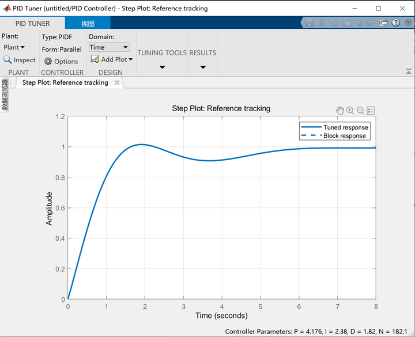Switch to the PID TUNER tab

(32, 24)
